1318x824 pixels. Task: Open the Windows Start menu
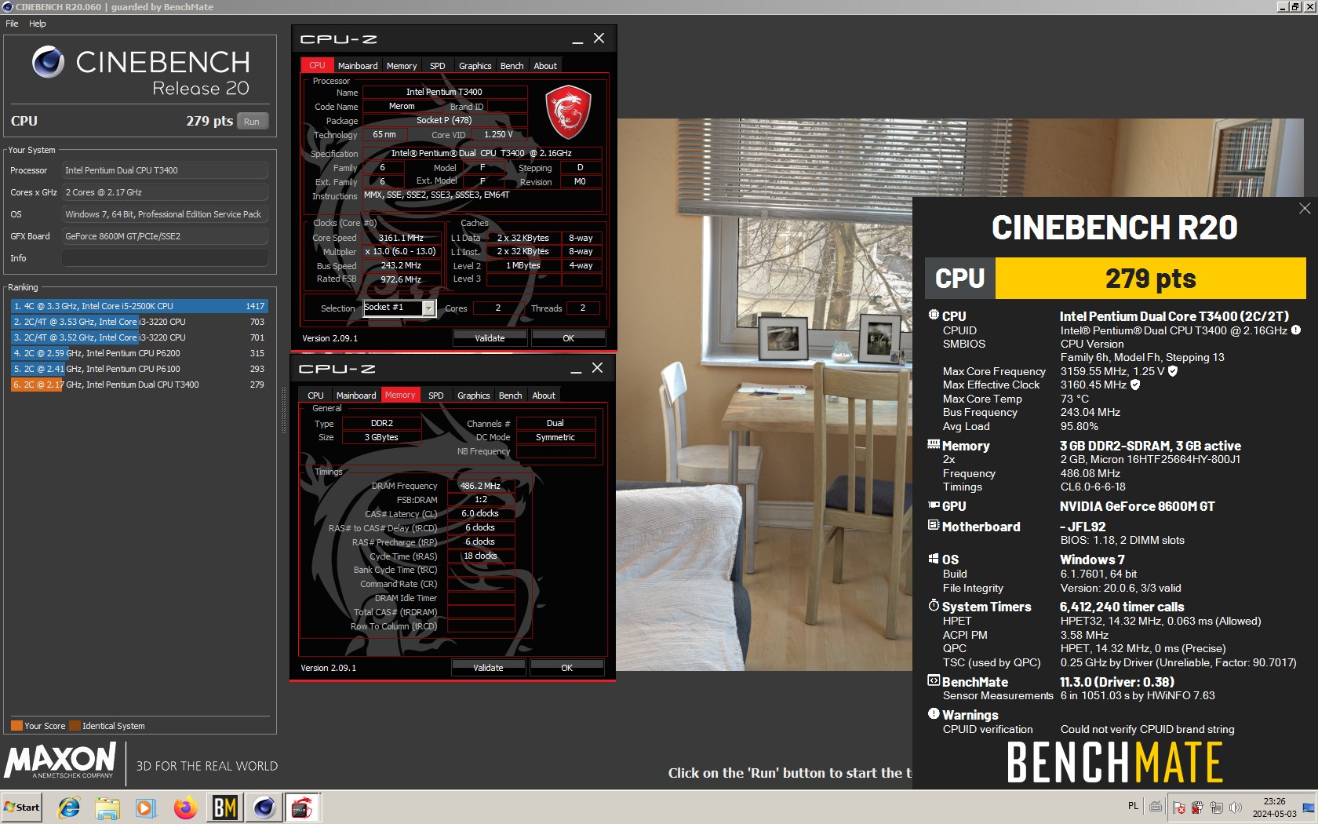22,808
